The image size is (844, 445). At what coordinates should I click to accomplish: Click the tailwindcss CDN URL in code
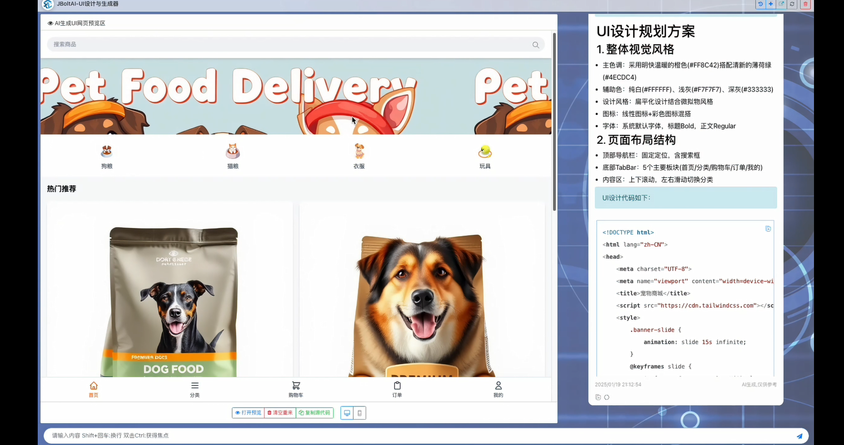point(707,306)
